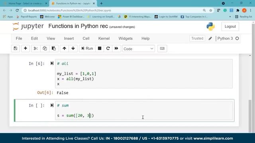The image size is (255, 143).
Task: Click the Trusted notebook button
Action: [197, 39]
